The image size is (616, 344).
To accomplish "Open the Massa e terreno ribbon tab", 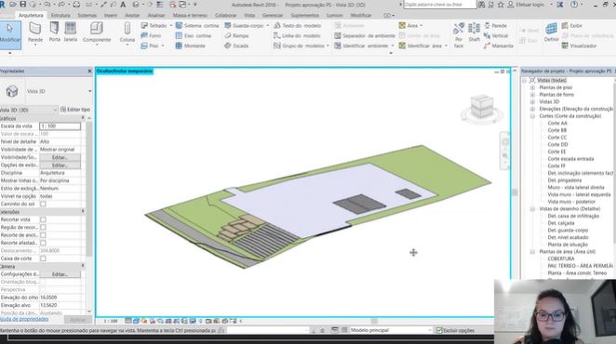I will [190, 15].
